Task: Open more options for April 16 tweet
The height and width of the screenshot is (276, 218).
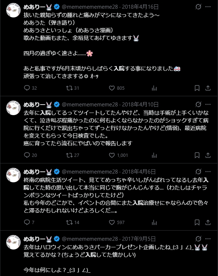Action: tap(208, 7)
